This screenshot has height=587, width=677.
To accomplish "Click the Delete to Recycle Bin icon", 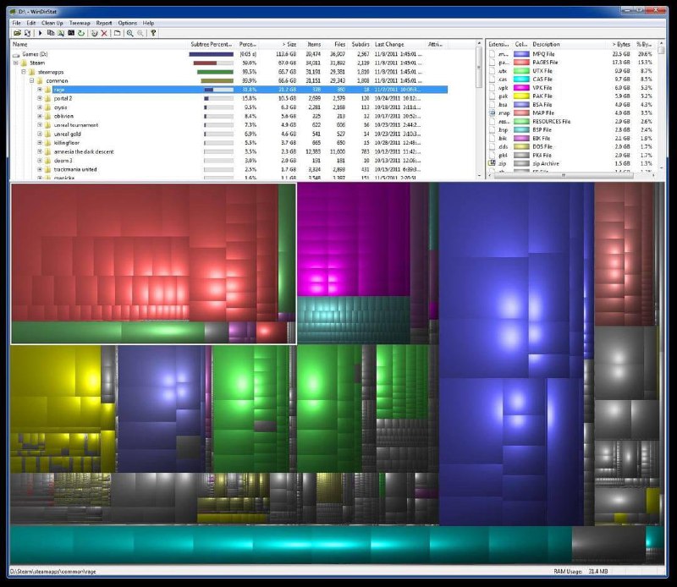I will (94, 33).
